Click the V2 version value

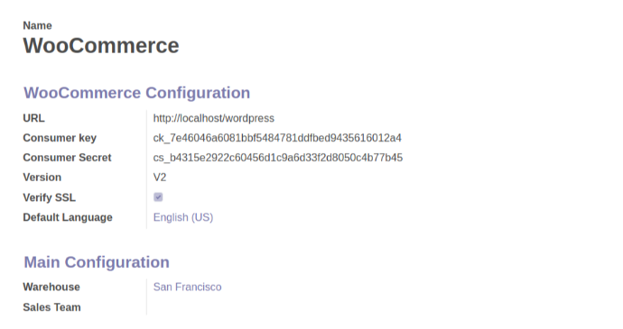tap(160, 178)
